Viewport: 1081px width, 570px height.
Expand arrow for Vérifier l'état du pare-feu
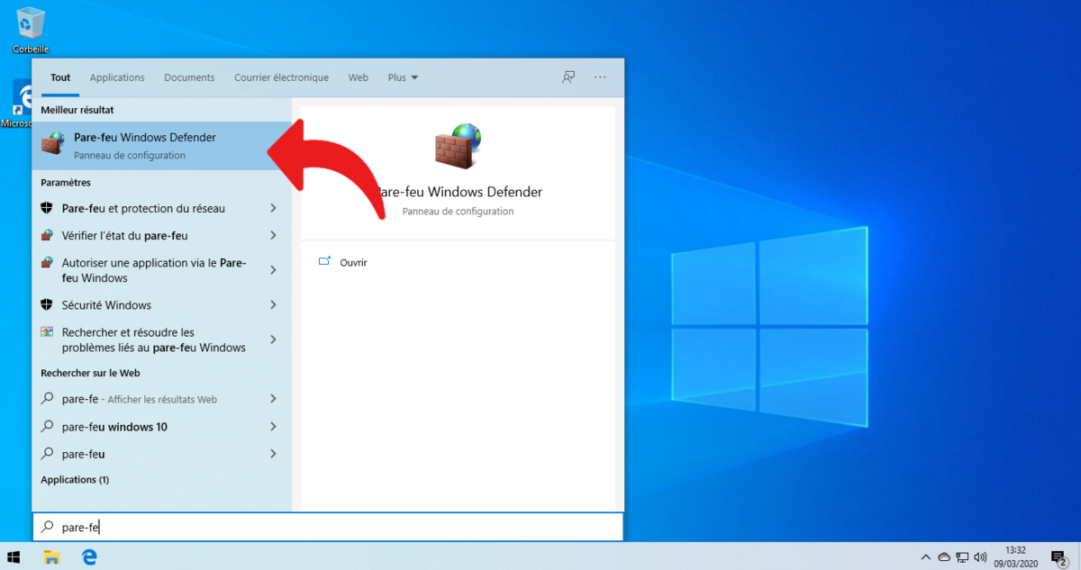273,236
